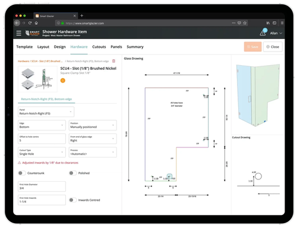Click the square clamp product thumbnail image
Viewport: 297px width, 225px height.
tap(37, 79)
